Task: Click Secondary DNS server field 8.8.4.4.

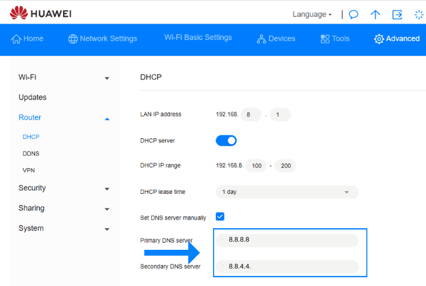Action: [x=287, y=266]
